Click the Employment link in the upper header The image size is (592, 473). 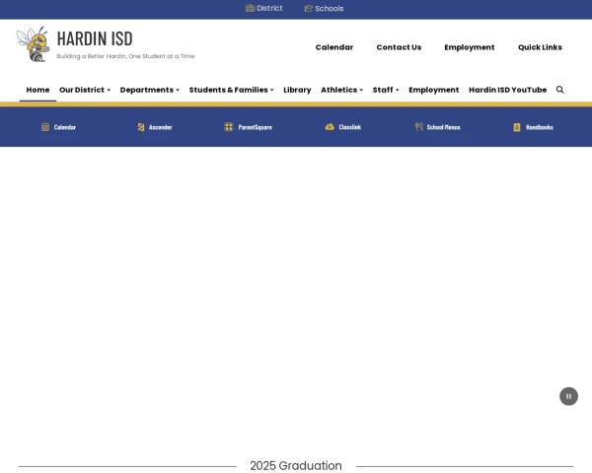(x=470, y=47)
